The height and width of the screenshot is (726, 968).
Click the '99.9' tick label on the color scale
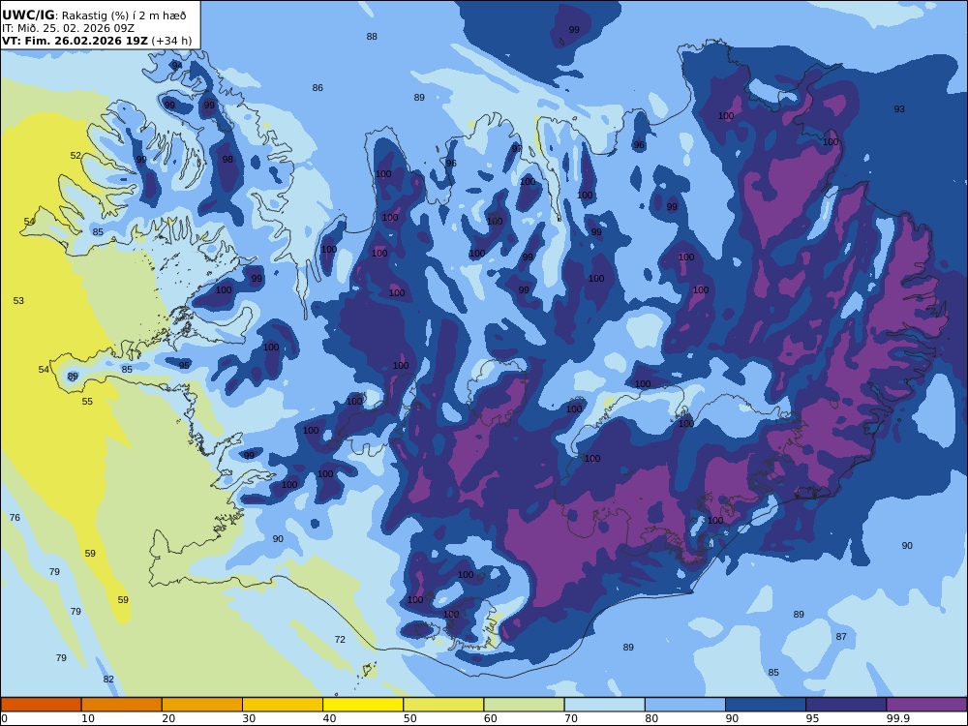(x=897, y=718)
